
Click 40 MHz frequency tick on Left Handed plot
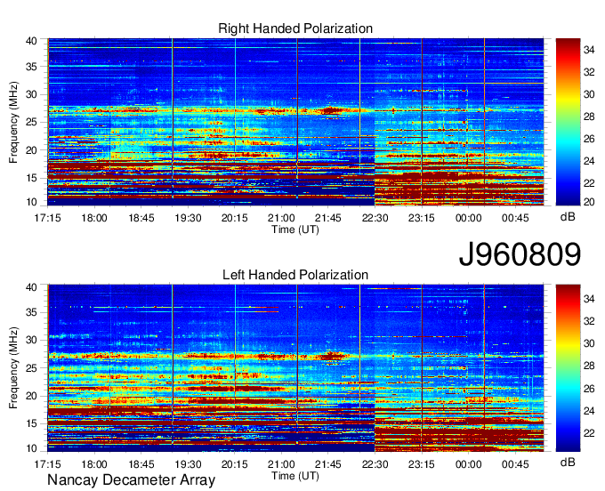pos(32,287)
